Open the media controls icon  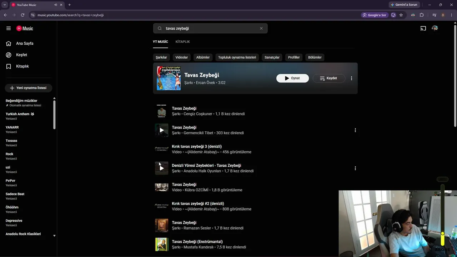(434, 15)
